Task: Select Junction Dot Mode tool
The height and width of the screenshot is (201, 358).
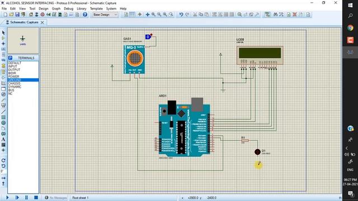Action: coord(3,44)
